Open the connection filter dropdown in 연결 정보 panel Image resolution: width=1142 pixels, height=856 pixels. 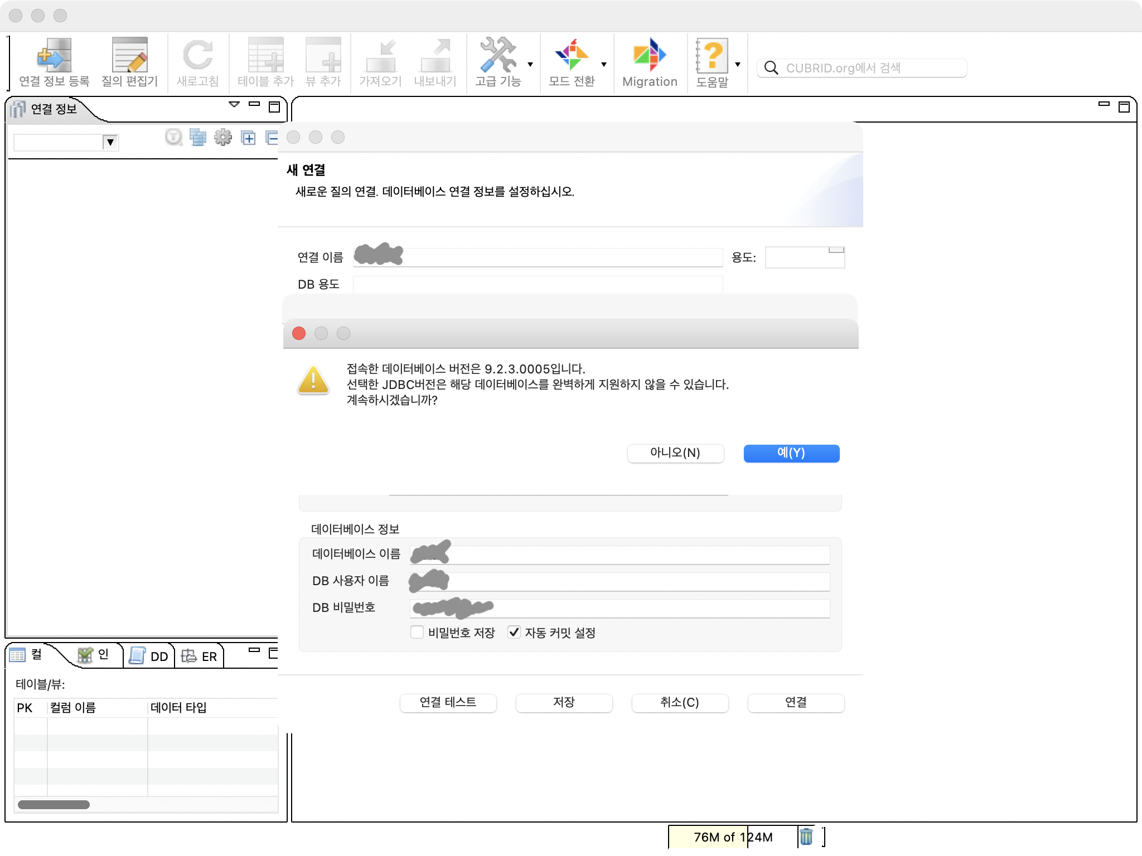[x=111, y=142]
